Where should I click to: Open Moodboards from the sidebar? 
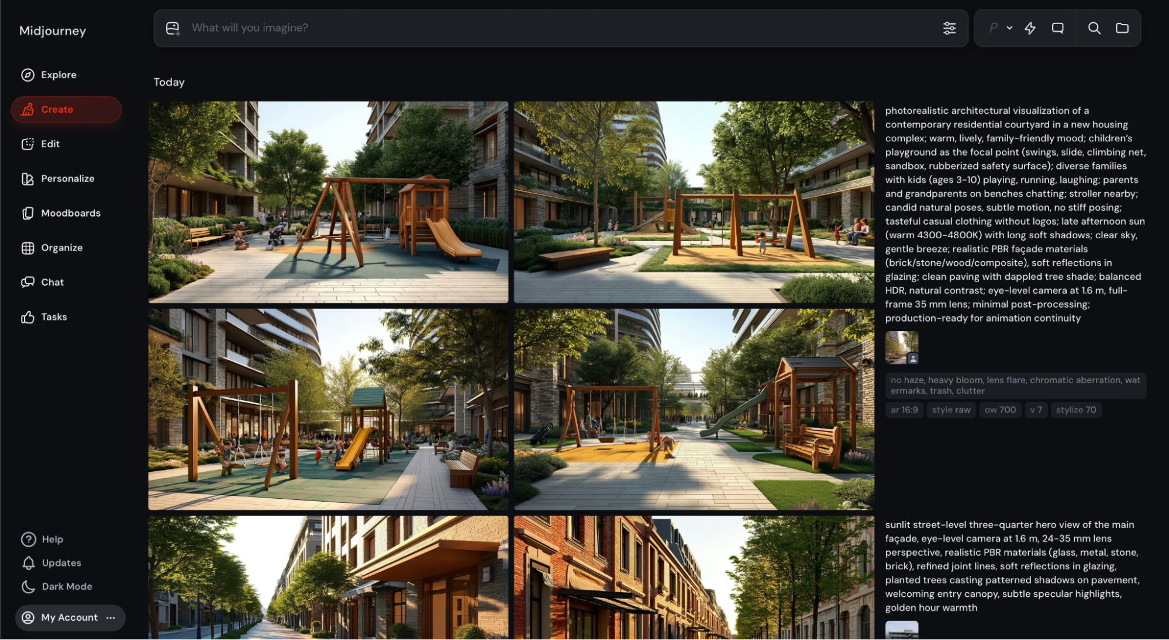tap(70, 213)
